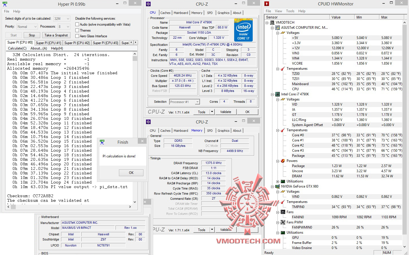Click the Fans icon under GTX 980
Image resolution: width=409 pixels, height=255 pixels.
283,212
